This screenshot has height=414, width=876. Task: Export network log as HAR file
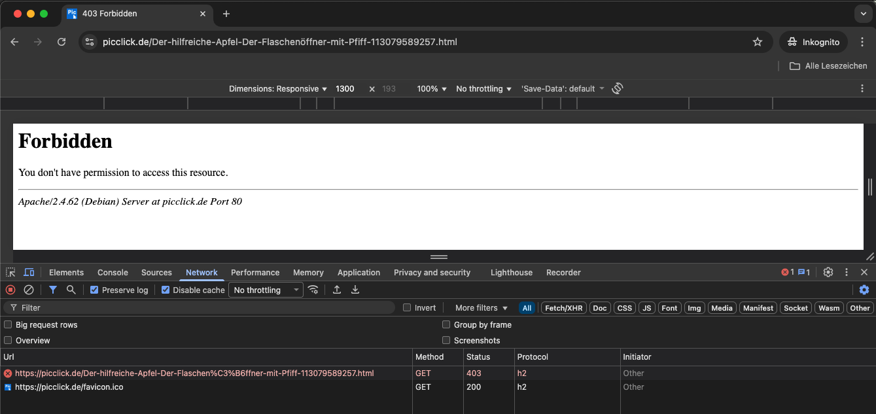point(355,289)
